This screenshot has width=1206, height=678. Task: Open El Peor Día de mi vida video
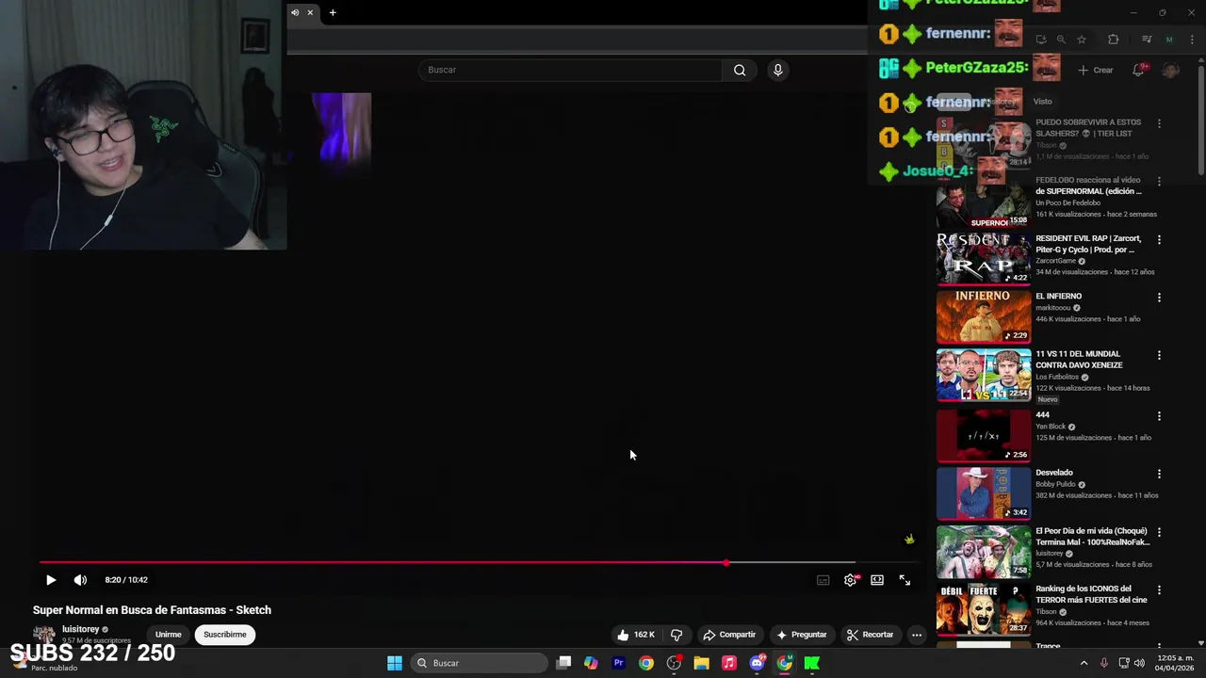click(983, 552)
